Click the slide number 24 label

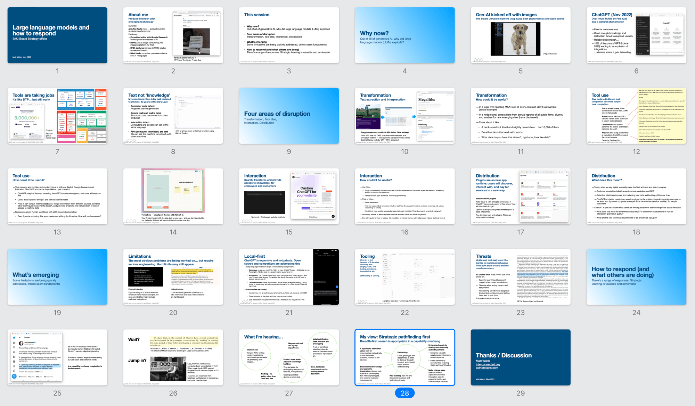tap(636, 313)
